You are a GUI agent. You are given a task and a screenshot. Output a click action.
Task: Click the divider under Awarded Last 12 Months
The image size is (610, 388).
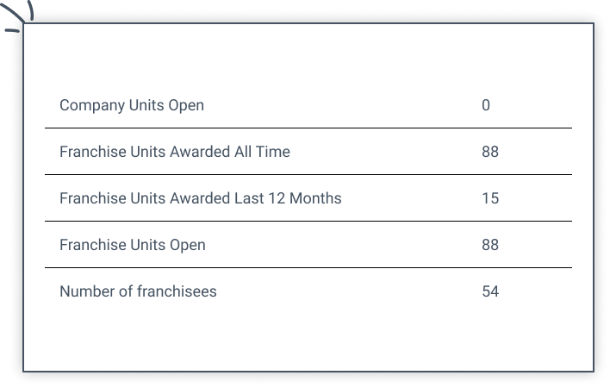[308, 222]
